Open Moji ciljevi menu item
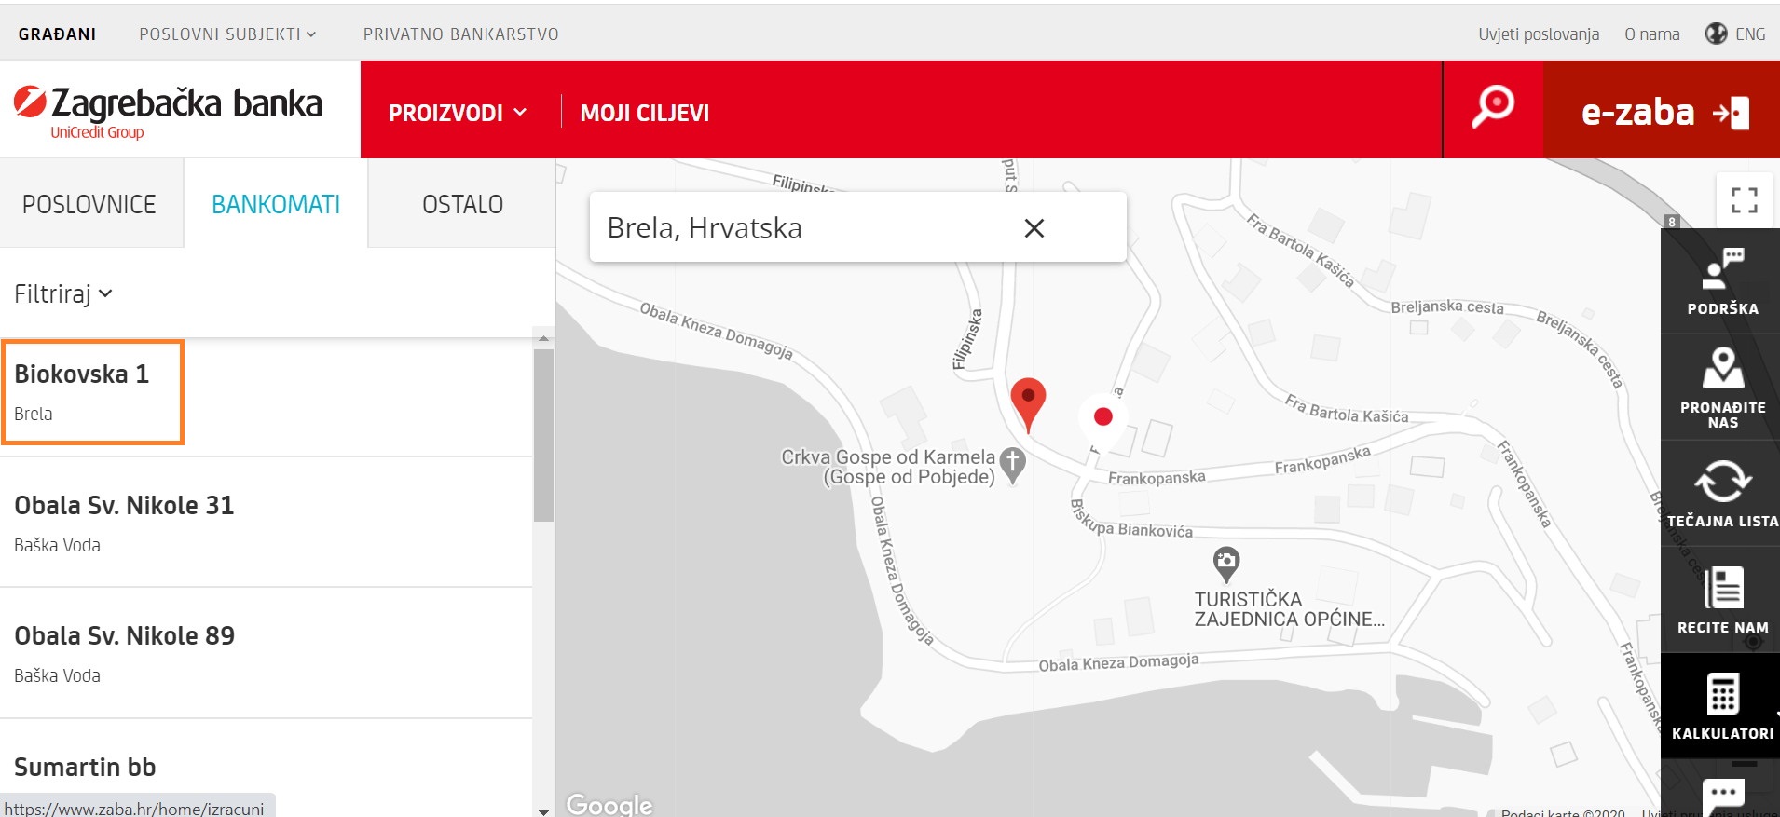The width and height of the screenshot is (1780, 817). click(644, 113)
